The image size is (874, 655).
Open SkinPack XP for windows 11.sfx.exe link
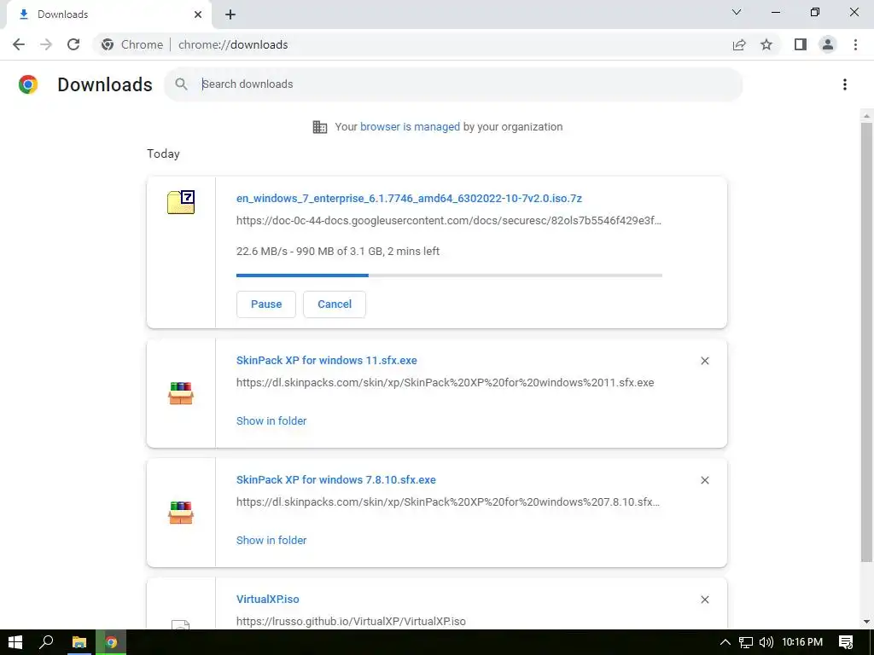click(327, 361)
